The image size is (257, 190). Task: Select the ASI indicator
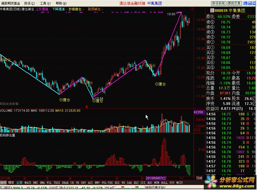click(x=90, y=183)
